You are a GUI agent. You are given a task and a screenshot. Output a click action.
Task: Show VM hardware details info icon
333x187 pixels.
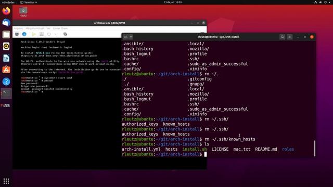24,34
